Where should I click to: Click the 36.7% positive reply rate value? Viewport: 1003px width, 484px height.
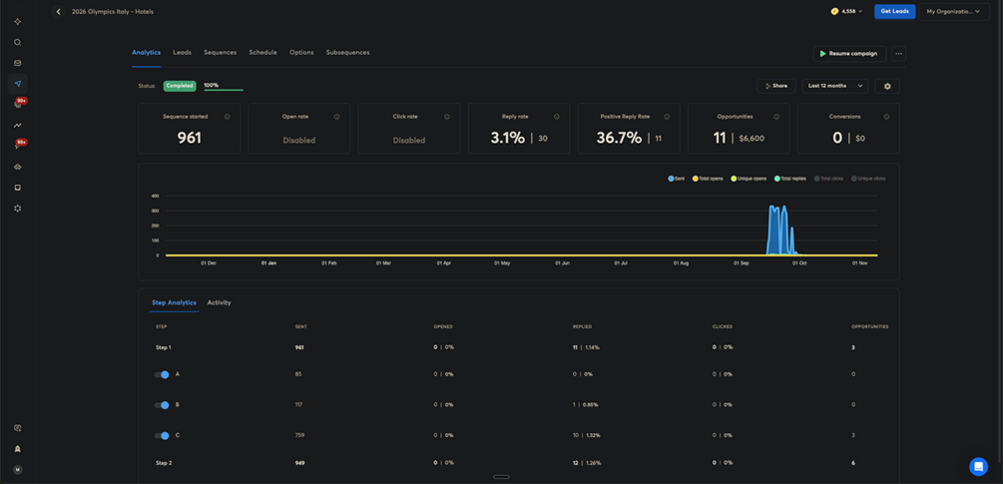(x=619, y=138)
